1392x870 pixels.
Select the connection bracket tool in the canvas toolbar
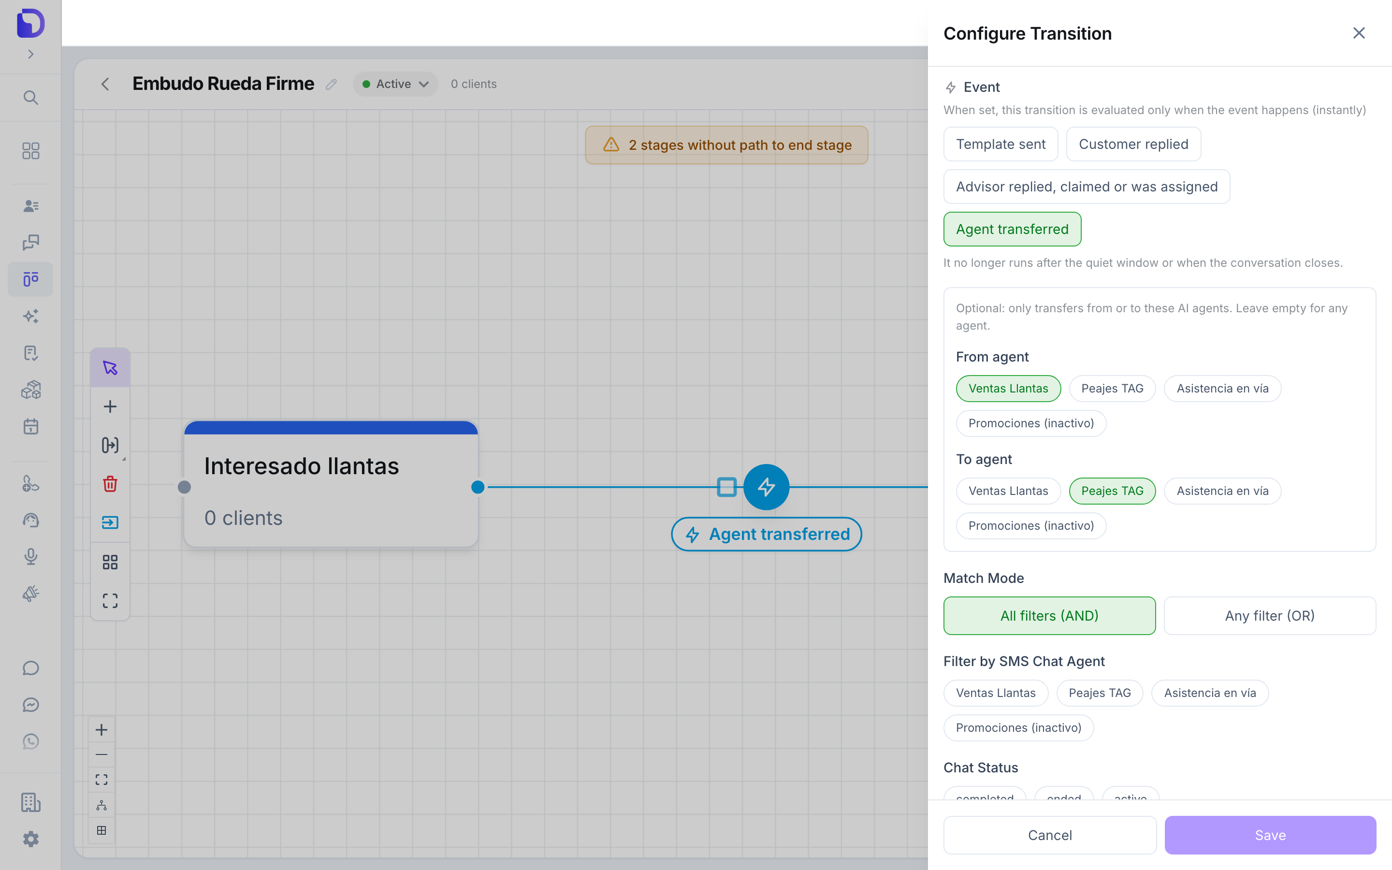point(110,445)
